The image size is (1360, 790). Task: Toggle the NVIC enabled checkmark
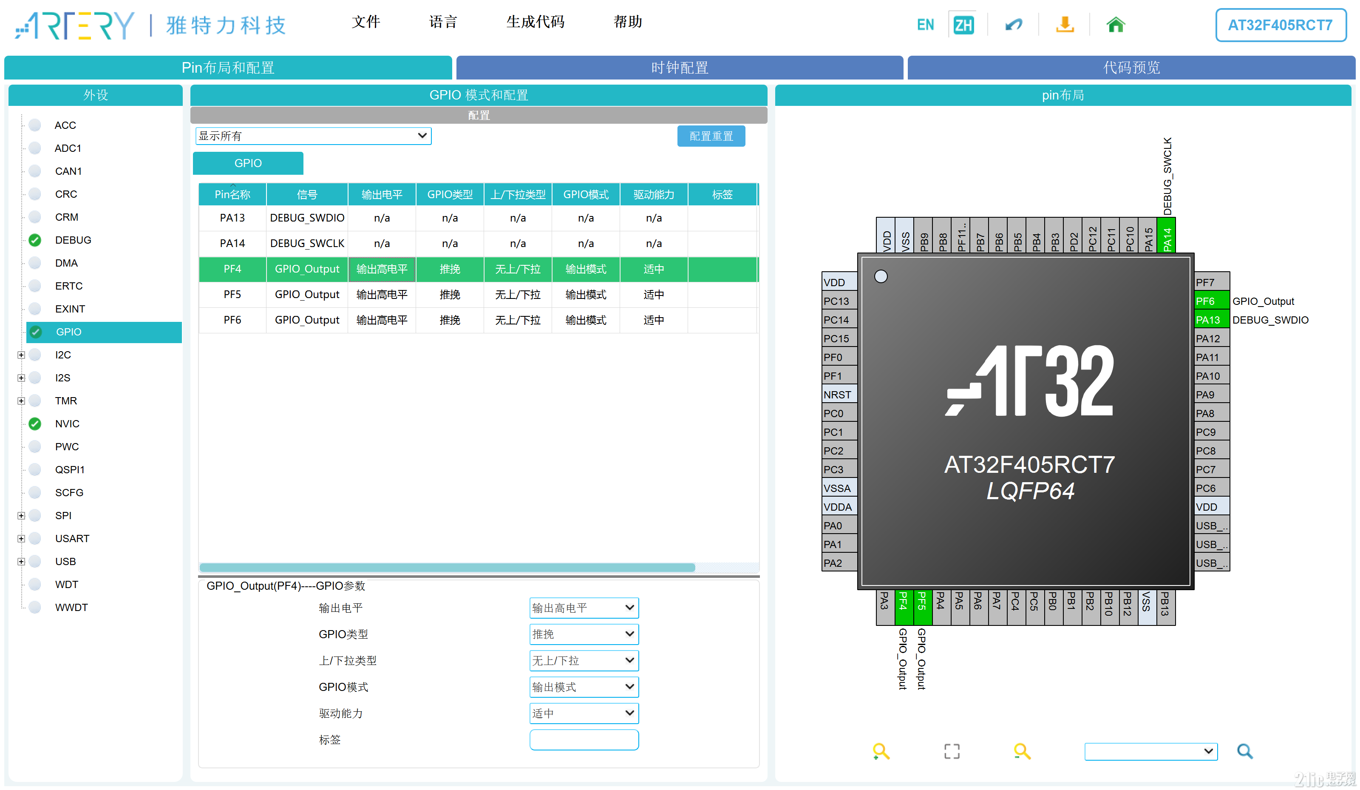[x=35, y=423]
